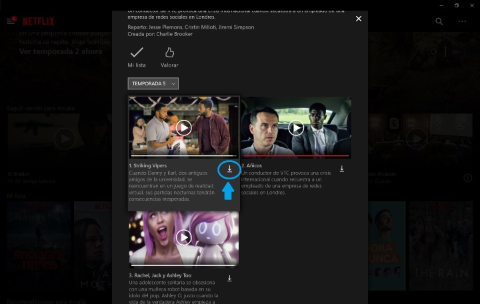Download episode 2 Añicos
480x304 pixels.
pyautogui.click(x=341, y=169)
